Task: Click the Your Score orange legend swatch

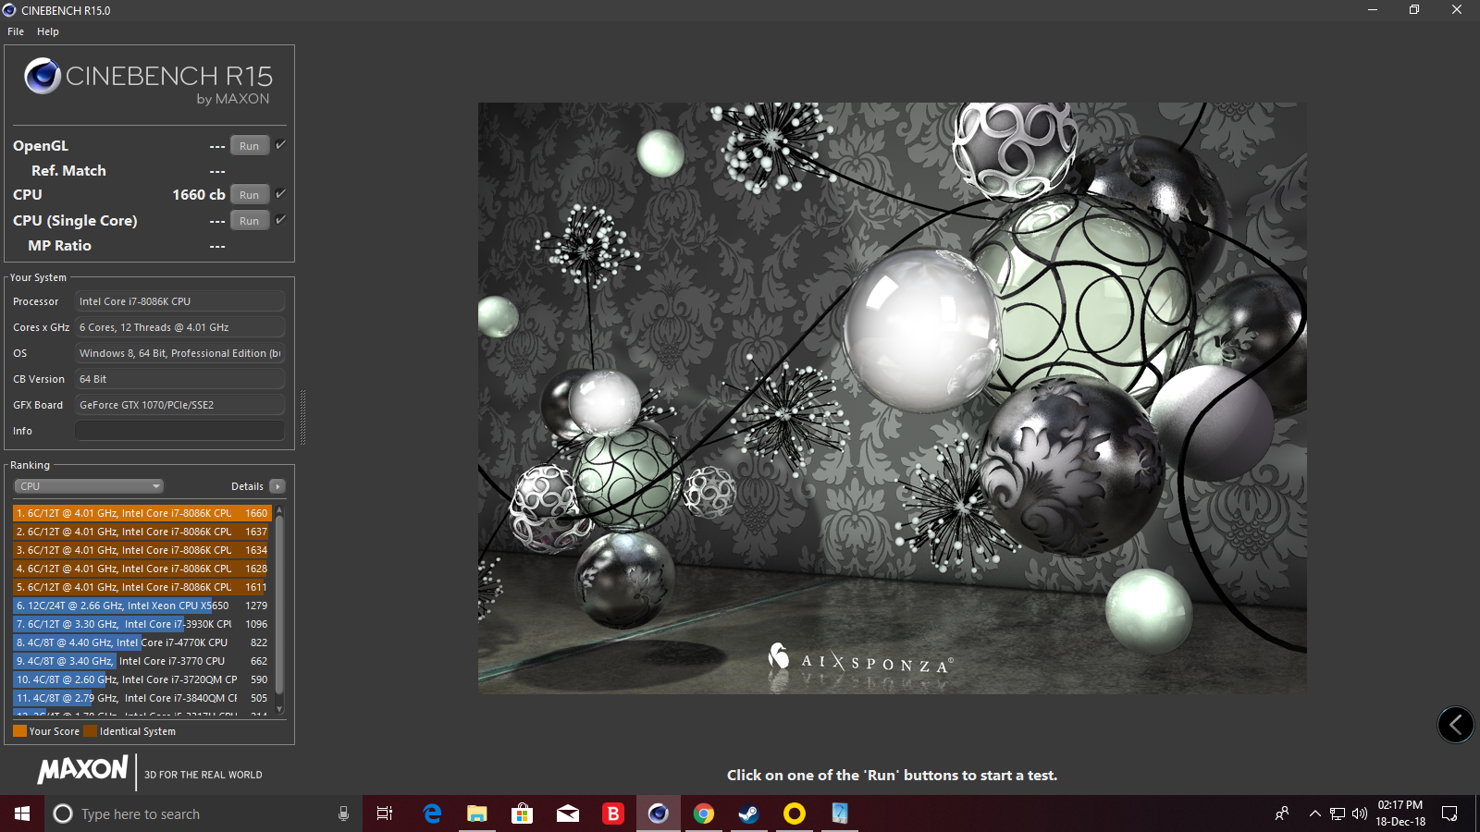Action: pos(19,731)
